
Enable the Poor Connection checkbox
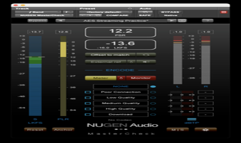88,92
